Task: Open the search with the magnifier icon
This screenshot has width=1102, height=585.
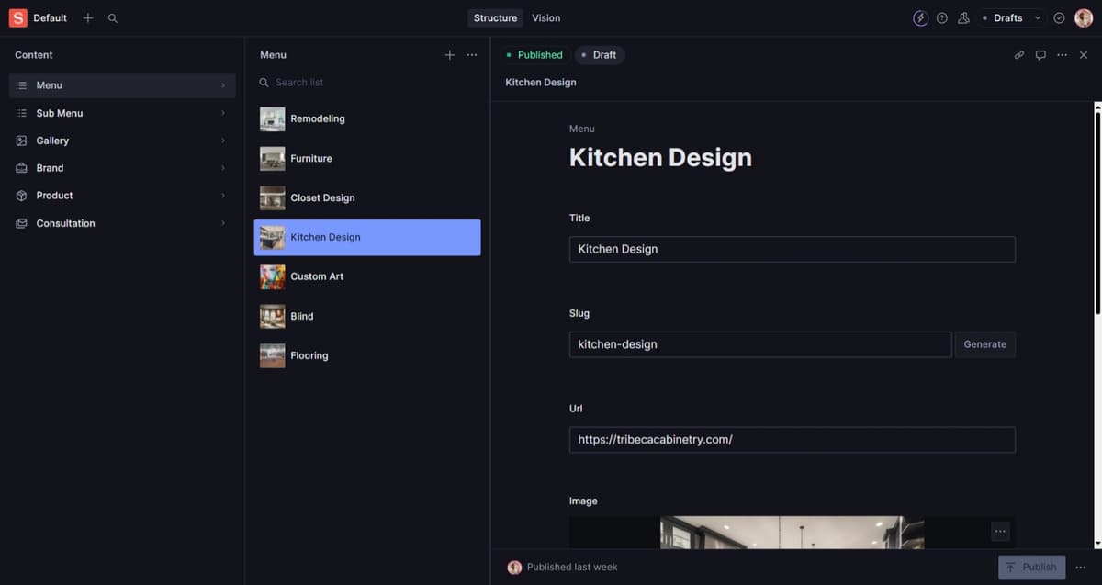Action: 112,17
